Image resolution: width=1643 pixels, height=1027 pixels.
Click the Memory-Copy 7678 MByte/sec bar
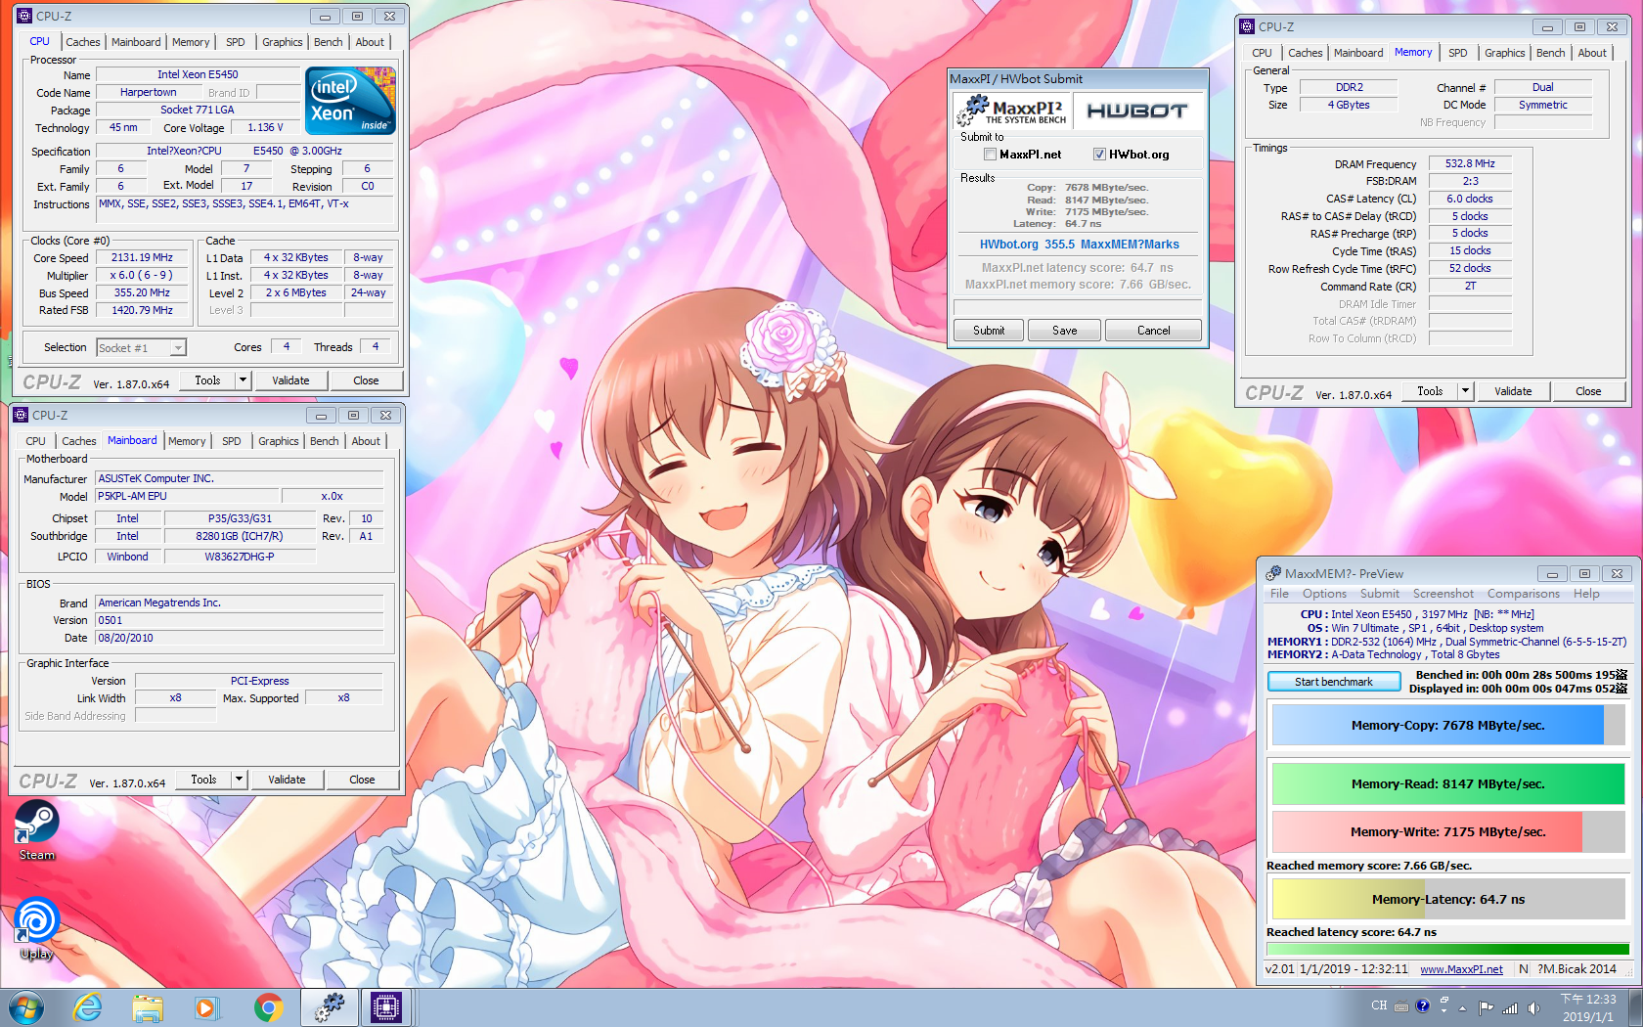pos(1448,726)
